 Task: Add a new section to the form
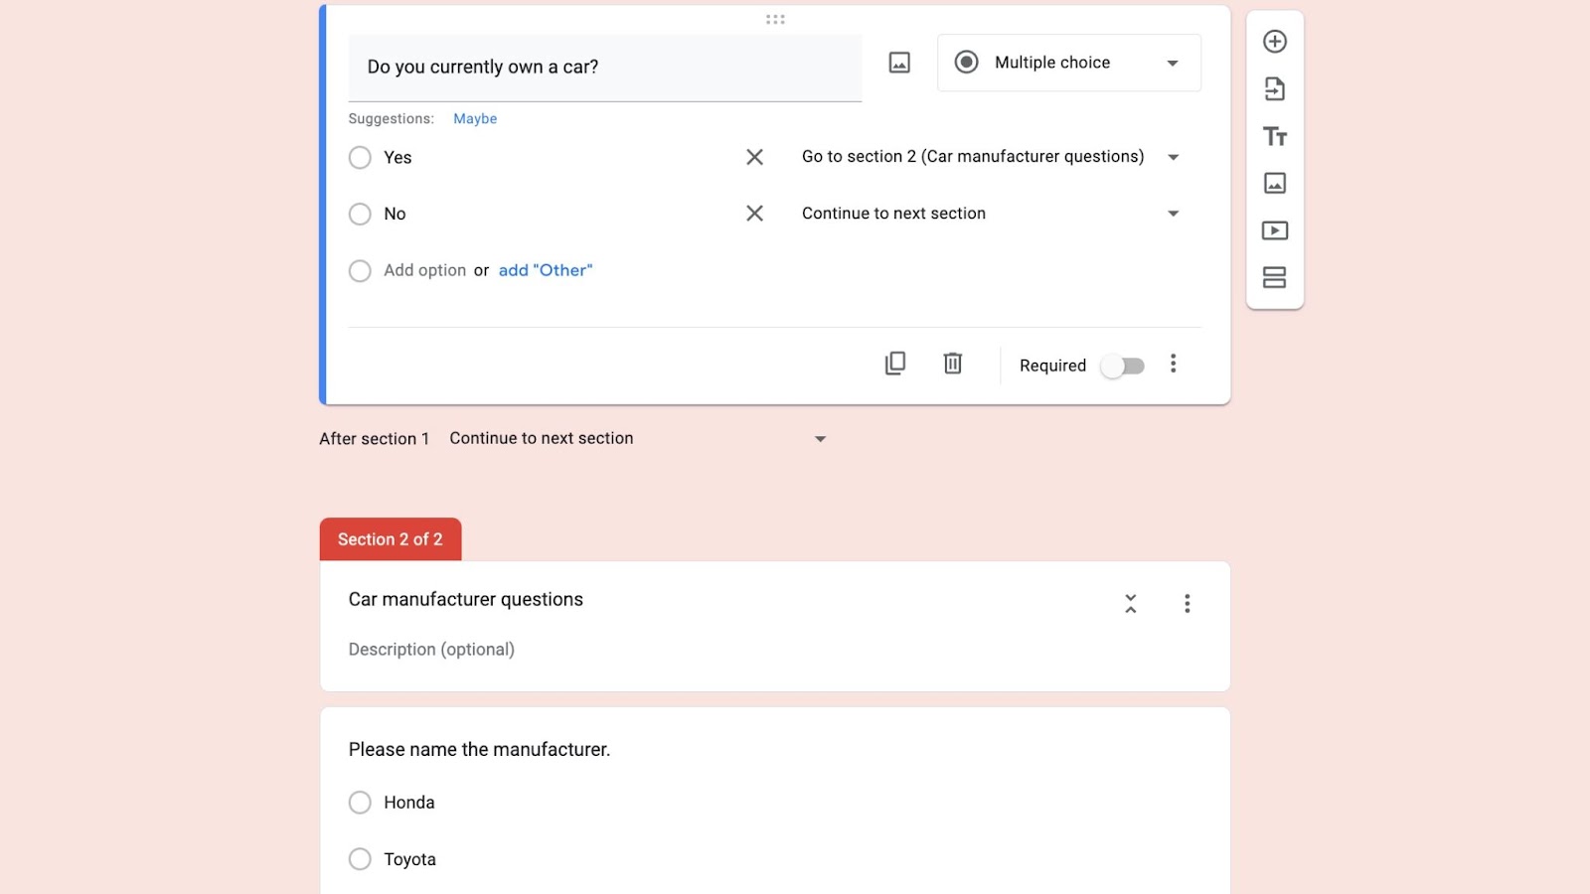pos(1275,277)
